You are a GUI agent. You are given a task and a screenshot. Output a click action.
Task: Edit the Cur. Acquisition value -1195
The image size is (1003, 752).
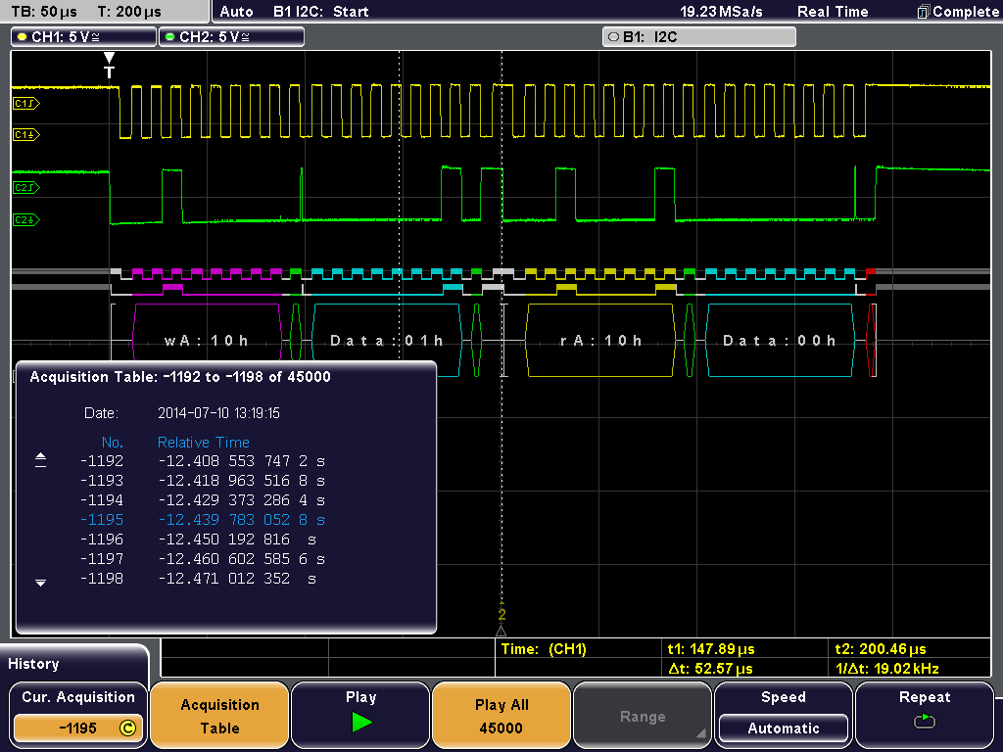pyautogui.click(x=77, y=728)
